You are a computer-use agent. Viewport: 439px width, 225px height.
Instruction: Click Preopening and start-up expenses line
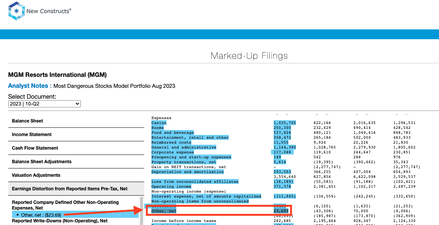pos(191,157)
